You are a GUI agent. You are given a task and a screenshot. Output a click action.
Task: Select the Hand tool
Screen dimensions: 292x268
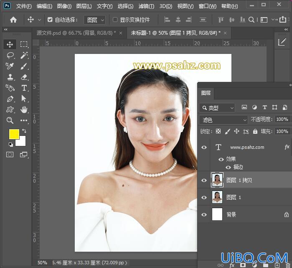click(x=24, y=110)
